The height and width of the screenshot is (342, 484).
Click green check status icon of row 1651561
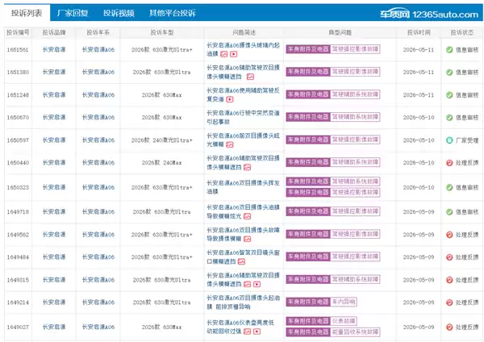click(x=449, y=50)
